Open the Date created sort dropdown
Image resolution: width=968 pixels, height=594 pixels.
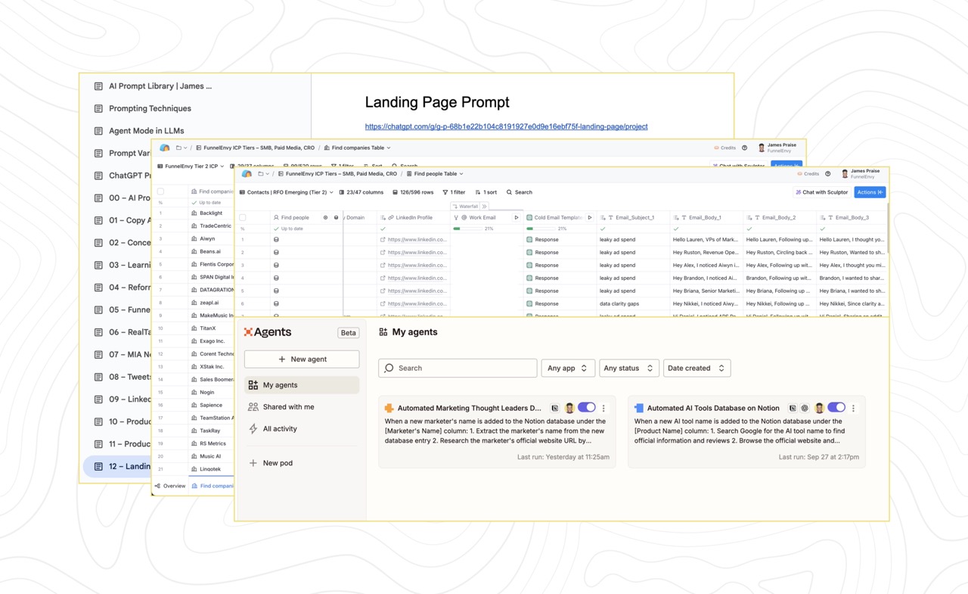(697, 368)
